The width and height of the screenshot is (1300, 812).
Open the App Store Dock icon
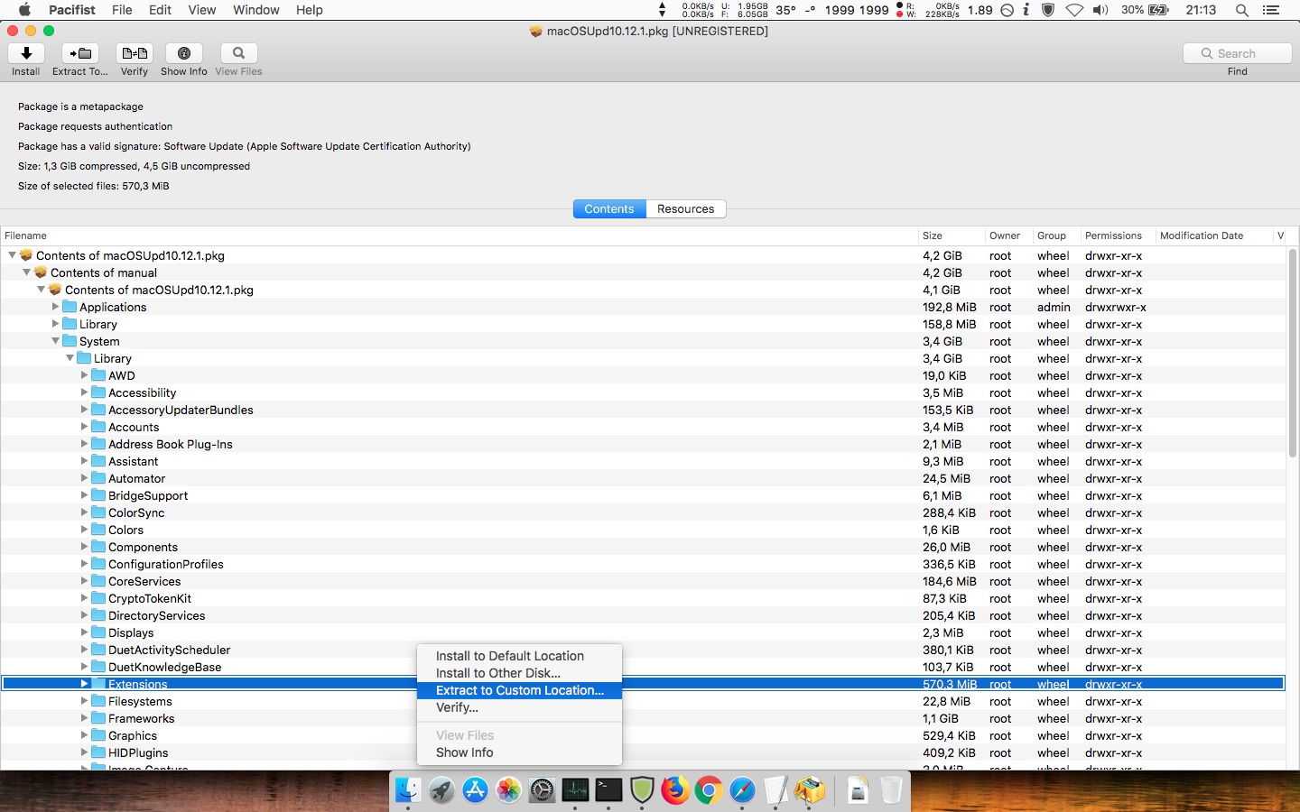pos(475,790)
